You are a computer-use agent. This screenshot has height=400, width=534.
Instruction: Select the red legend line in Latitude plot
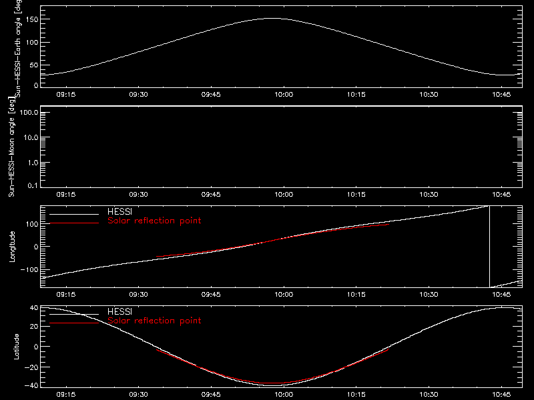coord(74,323)
